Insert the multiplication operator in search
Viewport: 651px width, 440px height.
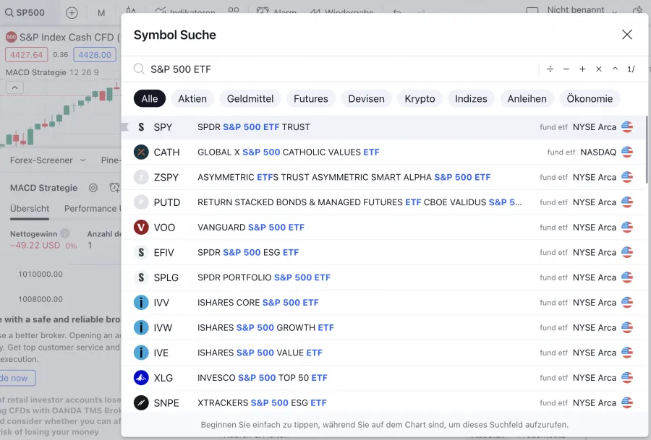599,69
